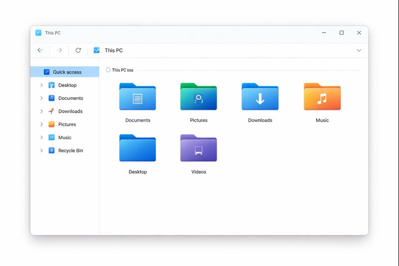The image size is (399, 266).
Task: Expand the Recycle Bin tree node
Action: 41,150
